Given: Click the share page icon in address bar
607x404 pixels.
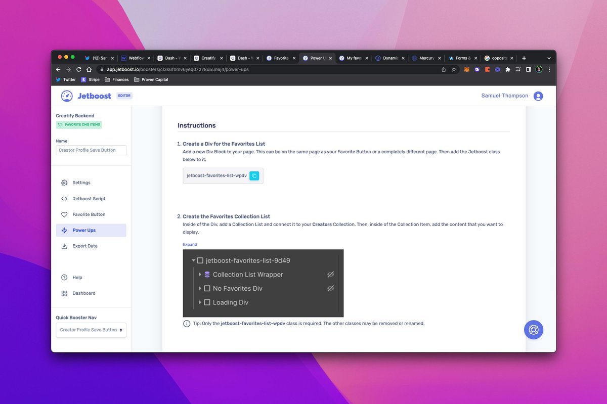Looking at the screenshot, I should click(444, 69).
